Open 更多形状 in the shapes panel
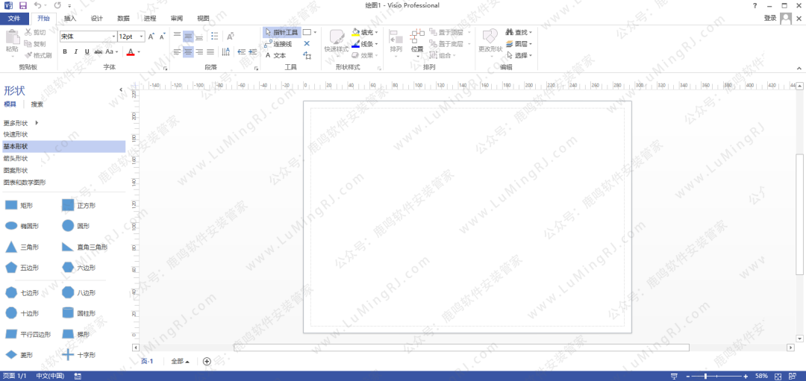This screenshot has width=806, height=381. [20, 122]
